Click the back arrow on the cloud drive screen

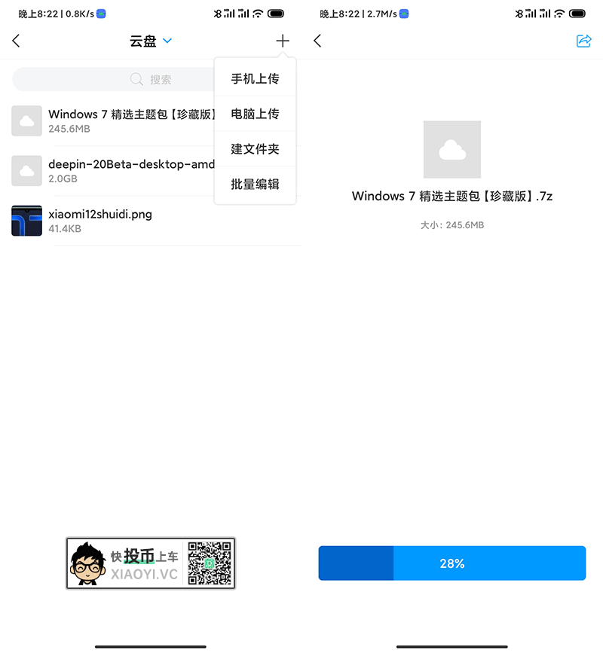tap(16, 41)
